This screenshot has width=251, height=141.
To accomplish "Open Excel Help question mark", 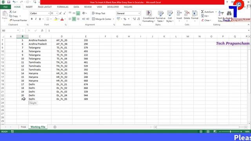I will (x=227, y=2).
